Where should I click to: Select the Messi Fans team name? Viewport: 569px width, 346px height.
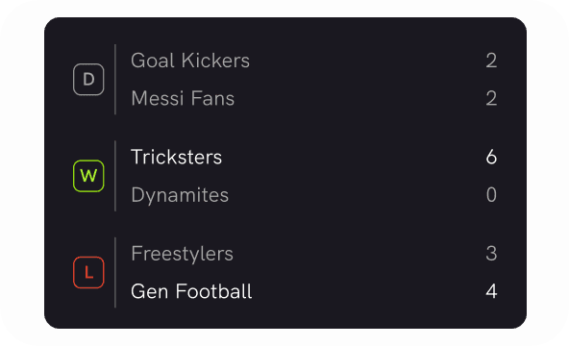[183, 98]
